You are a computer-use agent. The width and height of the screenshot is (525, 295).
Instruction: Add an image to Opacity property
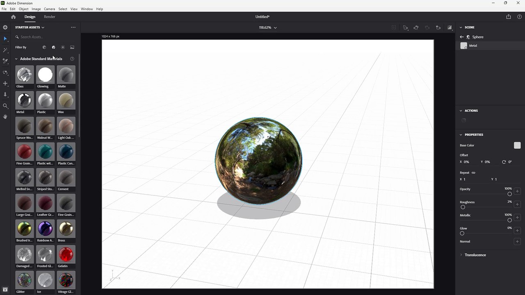point(517,191)
